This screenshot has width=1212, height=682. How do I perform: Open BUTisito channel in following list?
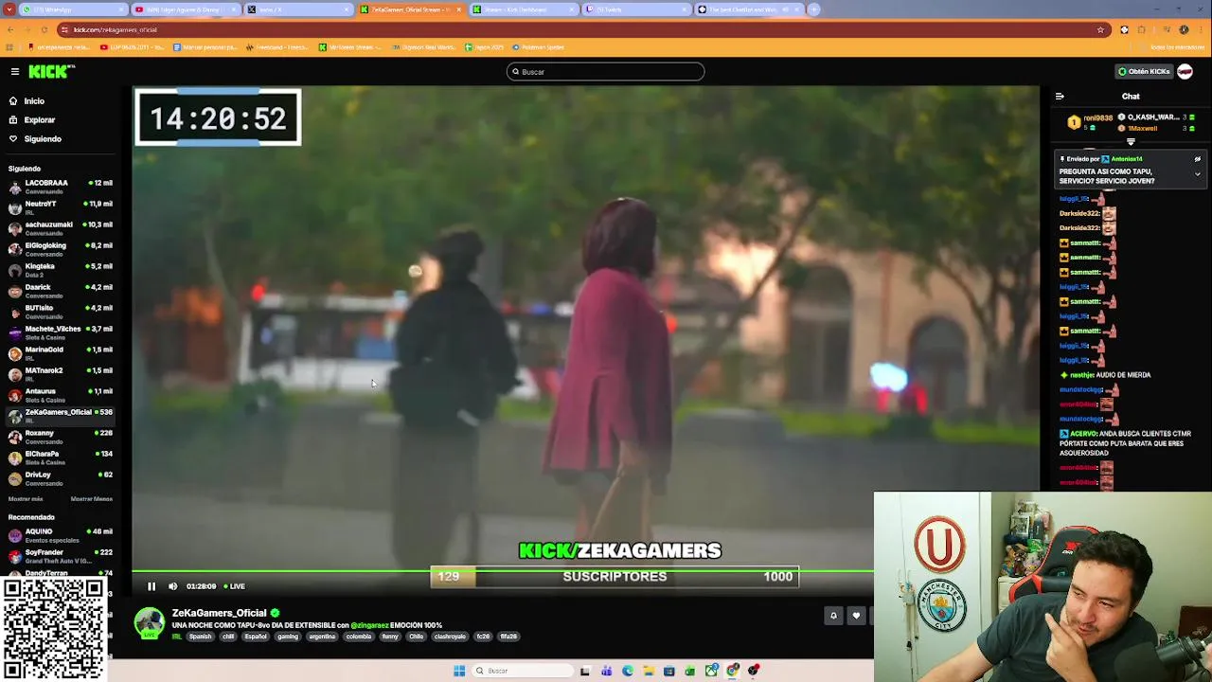[x=61, y=311]
